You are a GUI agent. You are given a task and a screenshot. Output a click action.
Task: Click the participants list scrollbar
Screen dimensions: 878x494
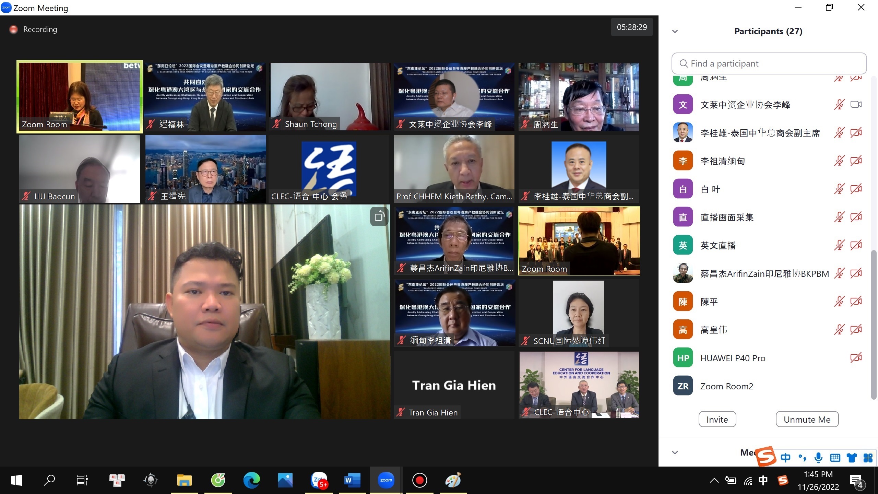coord(874,324)
